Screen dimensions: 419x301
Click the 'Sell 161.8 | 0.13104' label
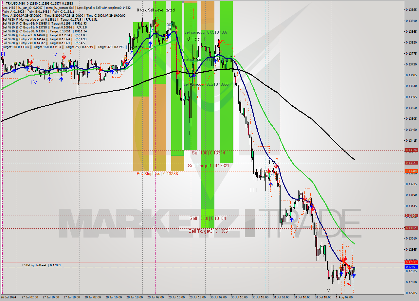click(208, 218)
